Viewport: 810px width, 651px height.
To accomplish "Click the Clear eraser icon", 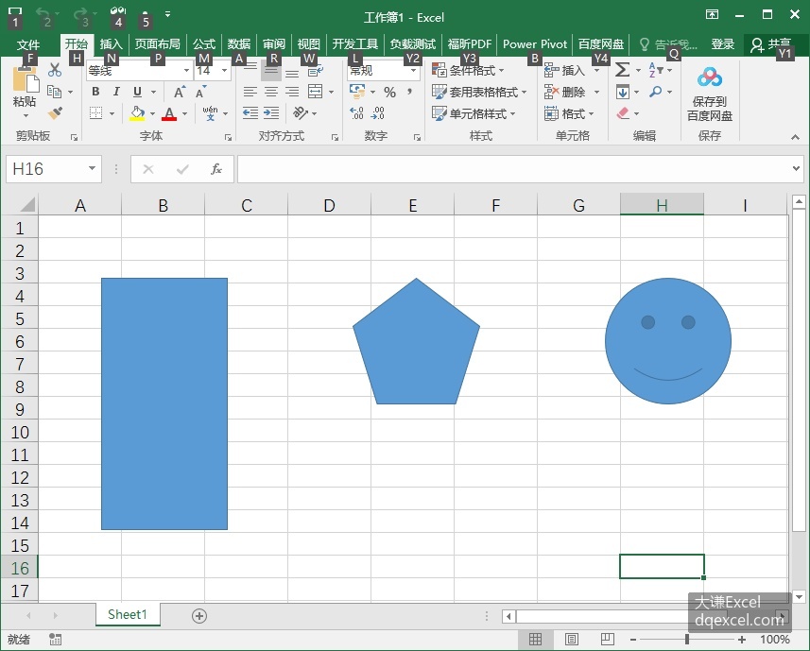I will (623, 113).
